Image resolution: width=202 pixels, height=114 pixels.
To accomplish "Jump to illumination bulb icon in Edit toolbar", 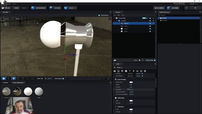I will [x=134, y=71].
